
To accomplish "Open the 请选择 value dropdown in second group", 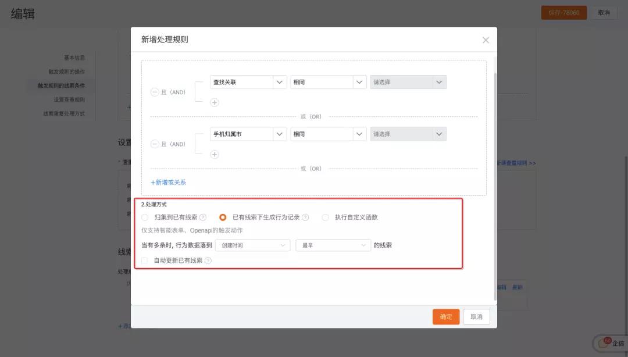I will click(408, 134).
